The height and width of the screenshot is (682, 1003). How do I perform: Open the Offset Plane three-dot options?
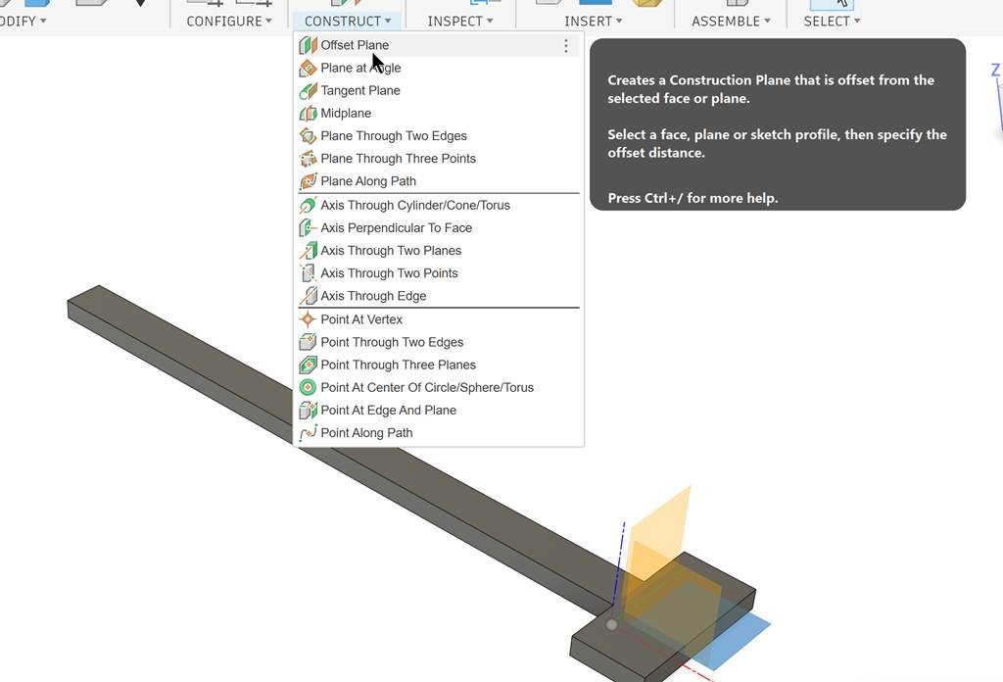tap(565, 45)
